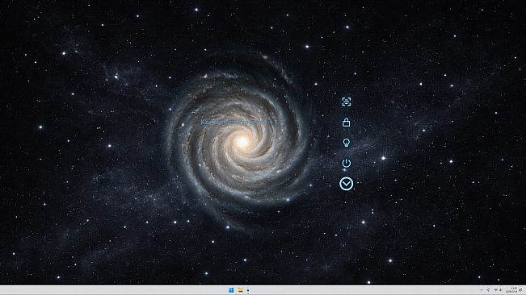Launch File Explorer from the taskbar

[240, 290]
